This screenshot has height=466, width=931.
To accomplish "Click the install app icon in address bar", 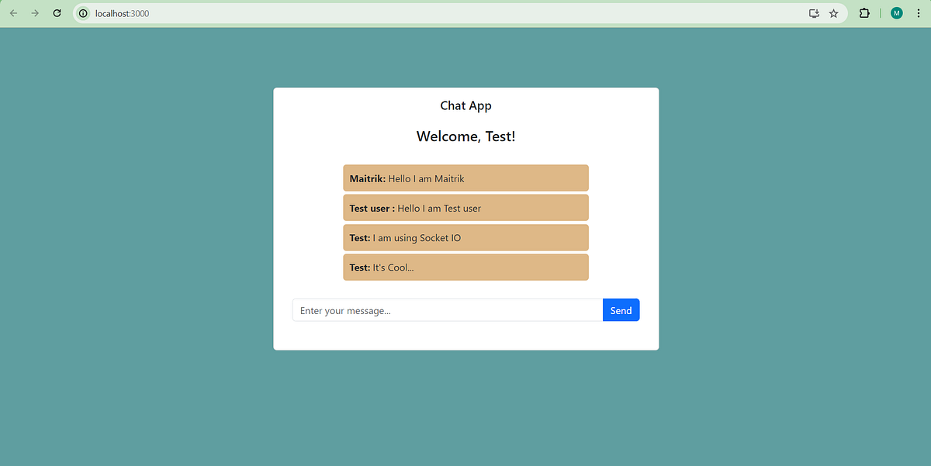I will [814, 13].
